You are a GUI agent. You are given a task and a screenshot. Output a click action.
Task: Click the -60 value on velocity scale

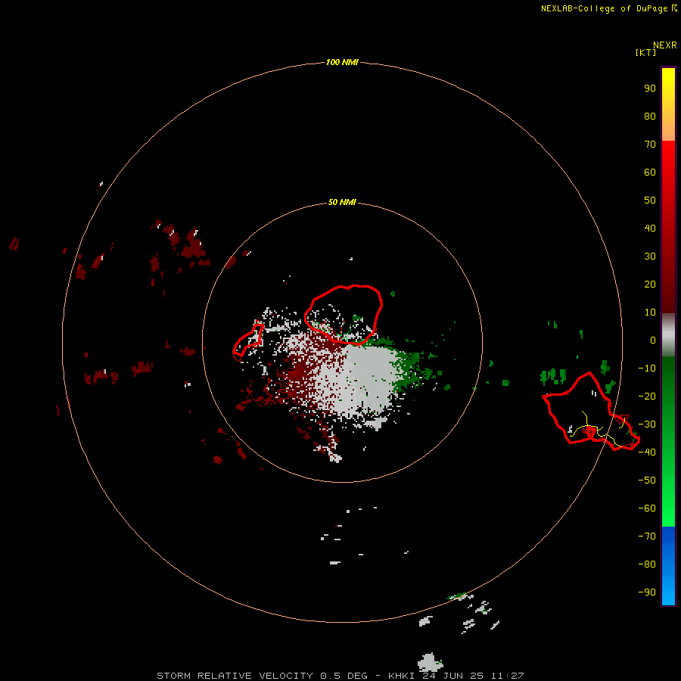(x=647, y=508)
